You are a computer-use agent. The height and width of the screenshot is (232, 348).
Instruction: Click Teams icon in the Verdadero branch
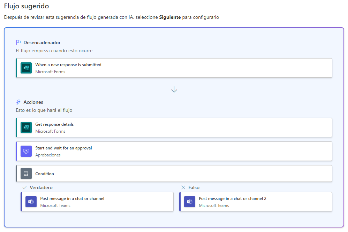(31, 202)
